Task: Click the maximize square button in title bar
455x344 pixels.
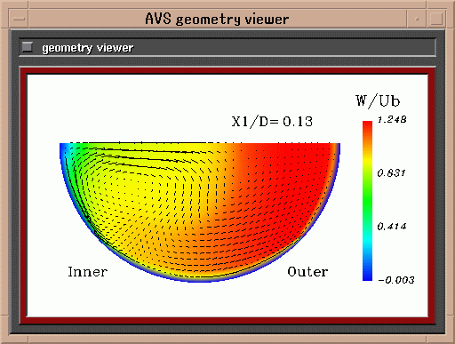Action: pyautogui.click(x=436, y=19)
